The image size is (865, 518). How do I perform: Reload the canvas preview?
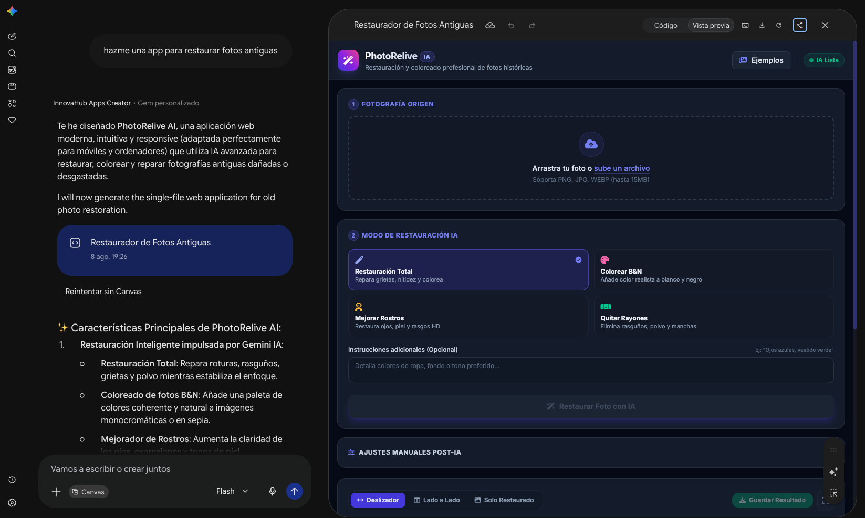[x=779, y=25]
